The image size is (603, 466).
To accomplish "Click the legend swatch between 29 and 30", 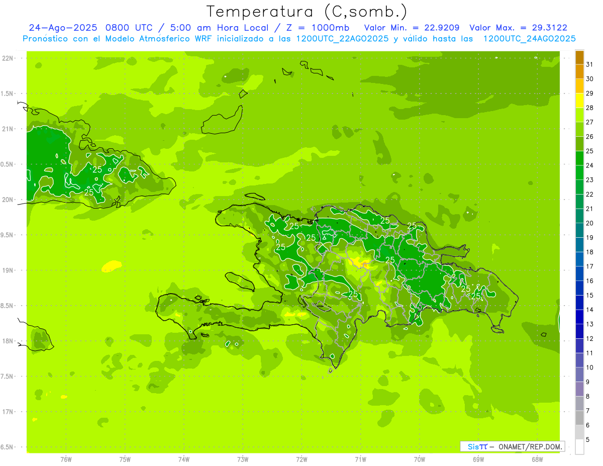I will coord(579,86).
